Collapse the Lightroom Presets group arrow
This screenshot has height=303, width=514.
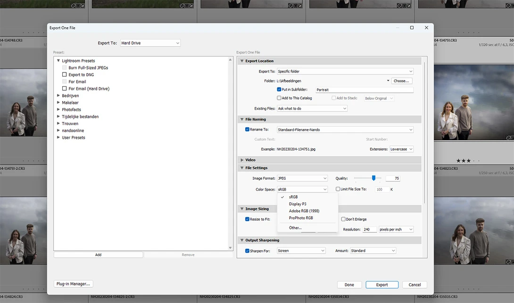(x=58, y=61)
